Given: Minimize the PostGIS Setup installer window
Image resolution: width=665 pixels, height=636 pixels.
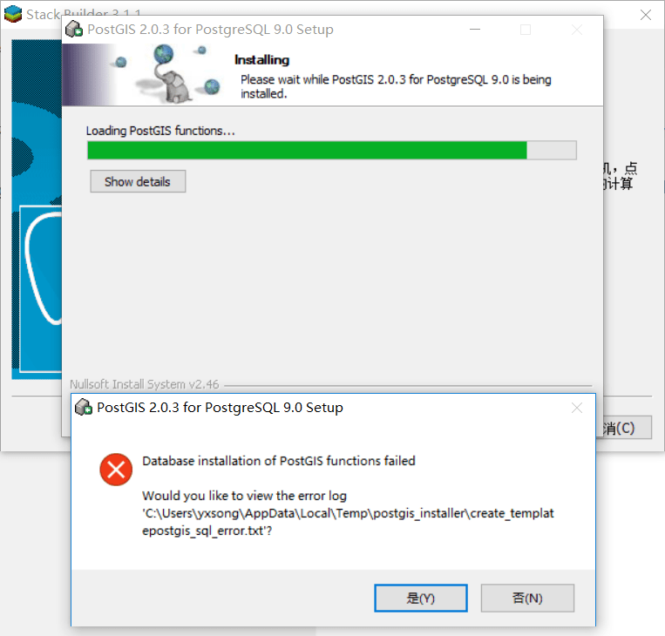Looking at the screenshot, I should point(475,30).
